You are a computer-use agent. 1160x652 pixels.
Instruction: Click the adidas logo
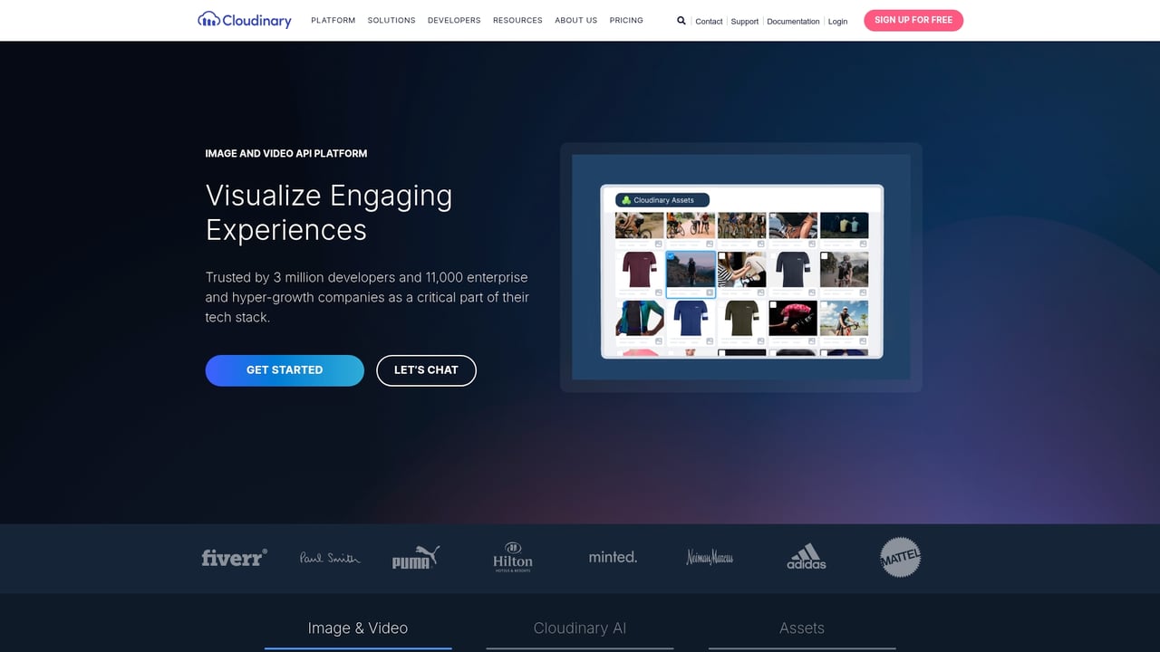click(x=806, y=558)
